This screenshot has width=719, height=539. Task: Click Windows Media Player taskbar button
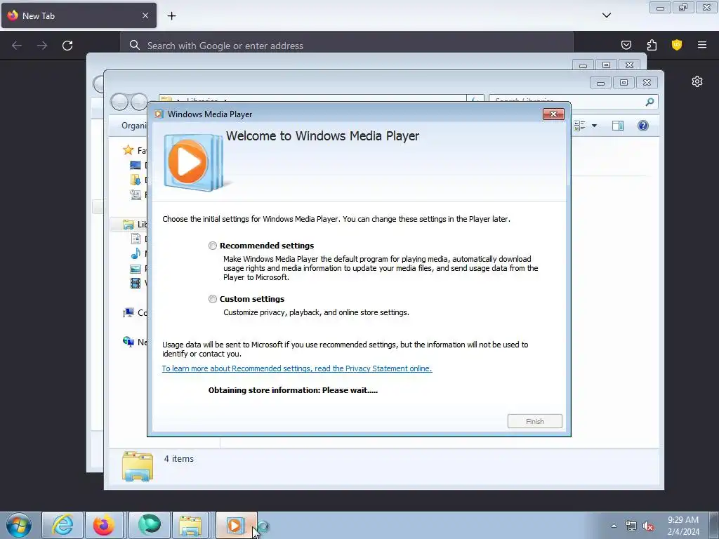236,525
